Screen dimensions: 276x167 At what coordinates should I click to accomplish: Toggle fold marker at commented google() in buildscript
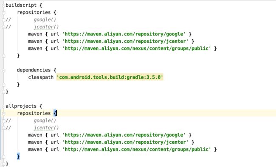[x=3, y=20]
